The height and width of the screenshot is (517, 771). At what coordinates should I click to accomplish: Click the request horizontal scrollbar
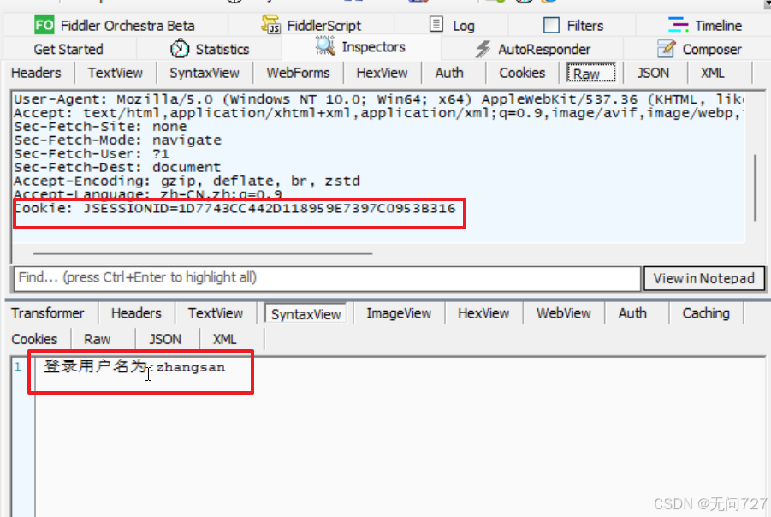203,253
